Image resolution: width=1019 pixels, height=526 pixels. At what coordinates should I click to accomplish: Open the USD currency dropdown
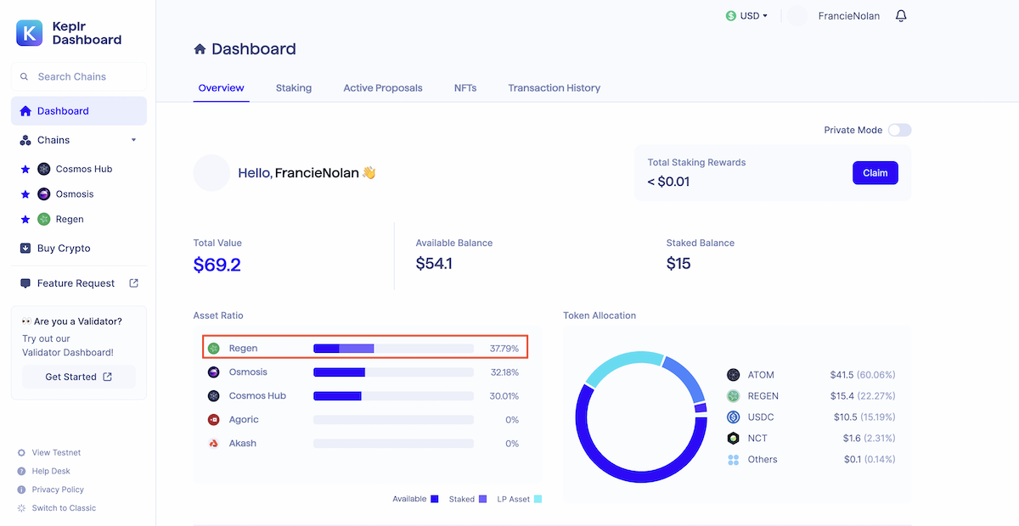pyautogui.click(x=747, y=16)
